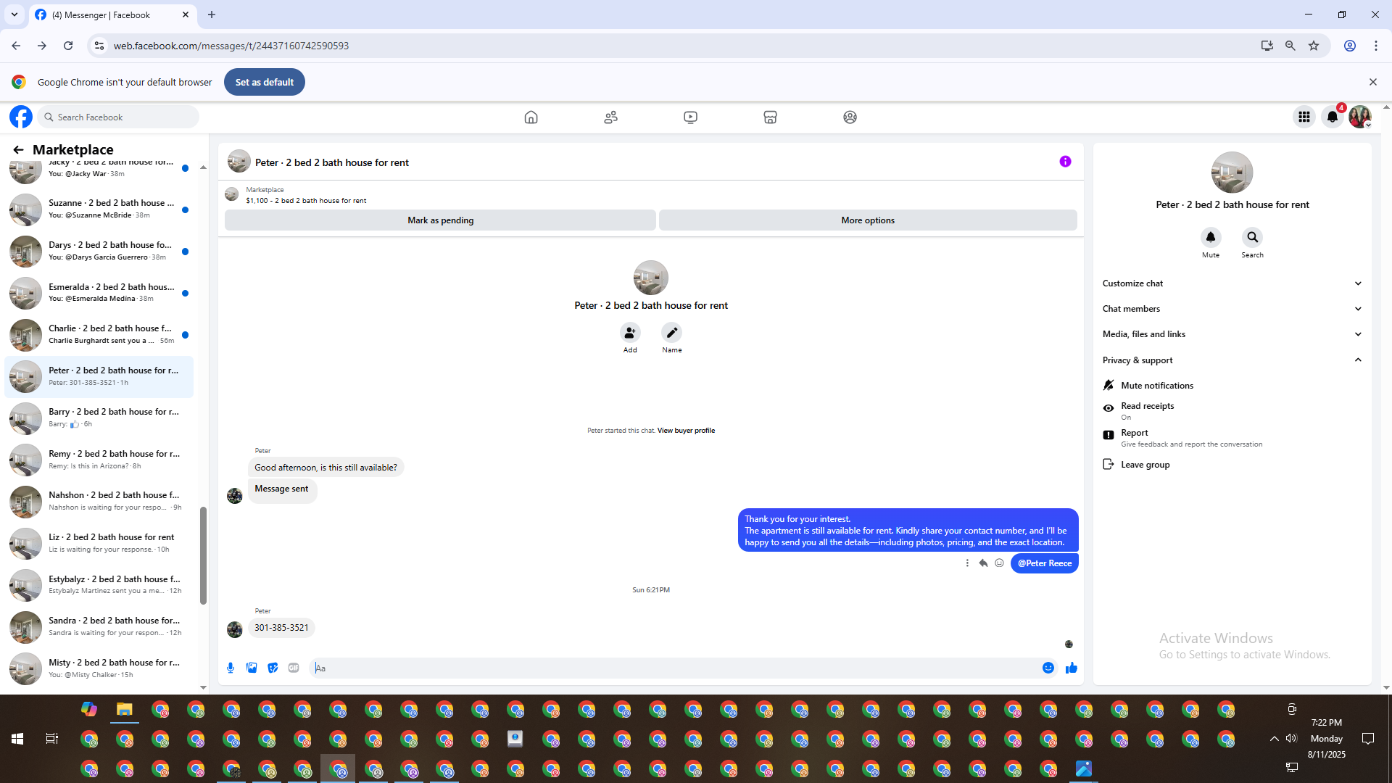Expand Chat members section
The image size is (1392, 783).
point(1232,309)
